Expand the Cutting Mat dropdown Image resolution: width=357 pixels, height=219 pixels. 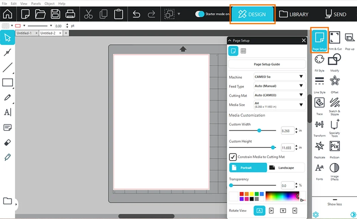pos(279,95)
